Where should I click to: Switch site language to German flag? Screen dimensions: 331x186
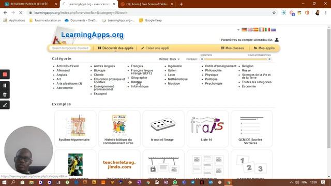(x=244, y=30)
